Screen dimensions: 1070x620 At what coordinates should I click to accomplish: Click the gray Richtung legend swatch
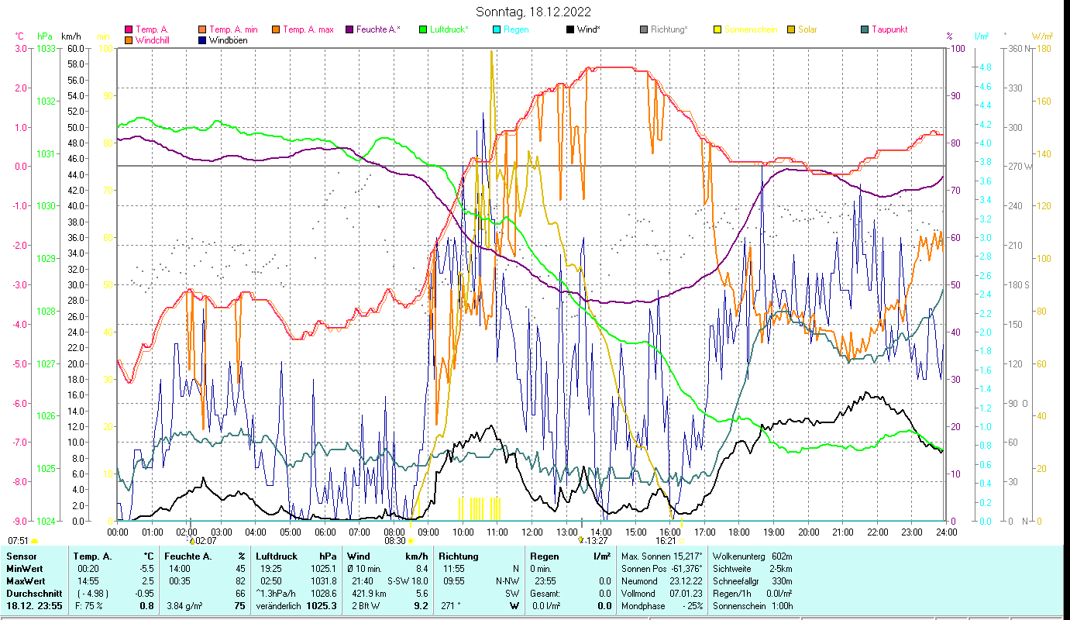(x=644, y=30)
